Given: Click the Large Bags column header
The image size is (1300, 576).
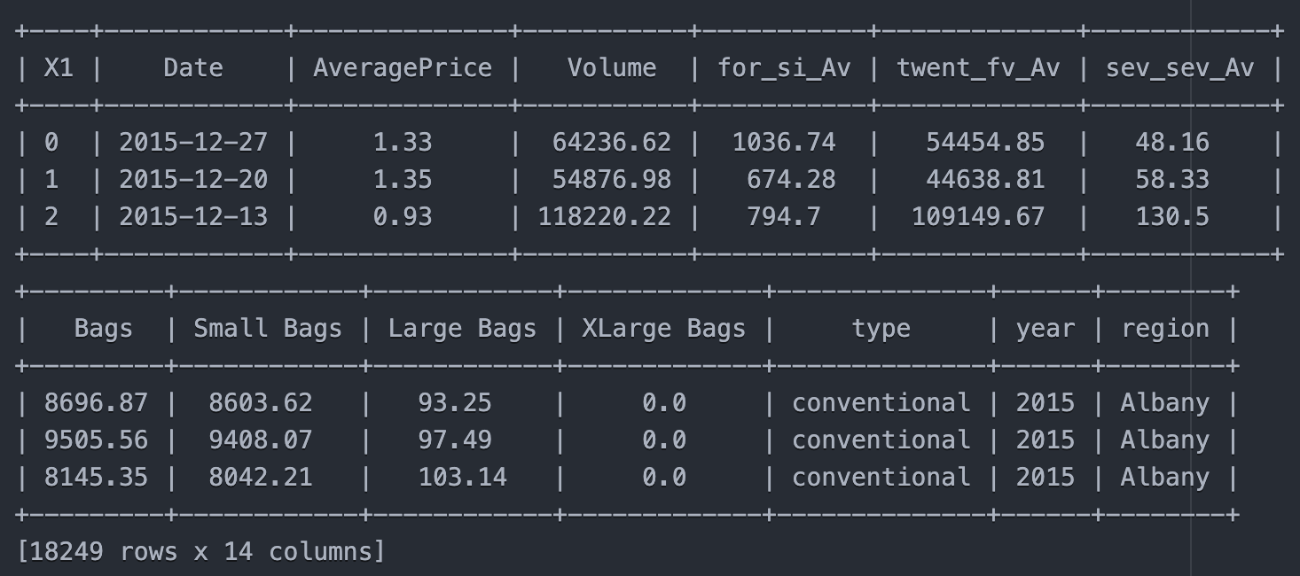Looking at the screenshot, I should click(x=462, y=329).
